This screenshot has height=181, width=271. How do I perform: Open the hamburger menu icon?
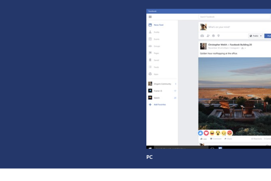[x=150, y=17]
